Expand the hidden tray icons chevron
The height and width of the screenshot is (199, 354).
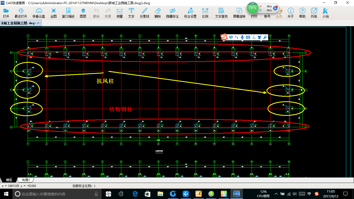tap(276, 194)
